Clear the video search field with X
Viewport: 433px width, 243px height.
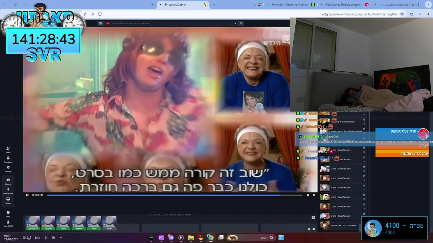tap(235, 23)
